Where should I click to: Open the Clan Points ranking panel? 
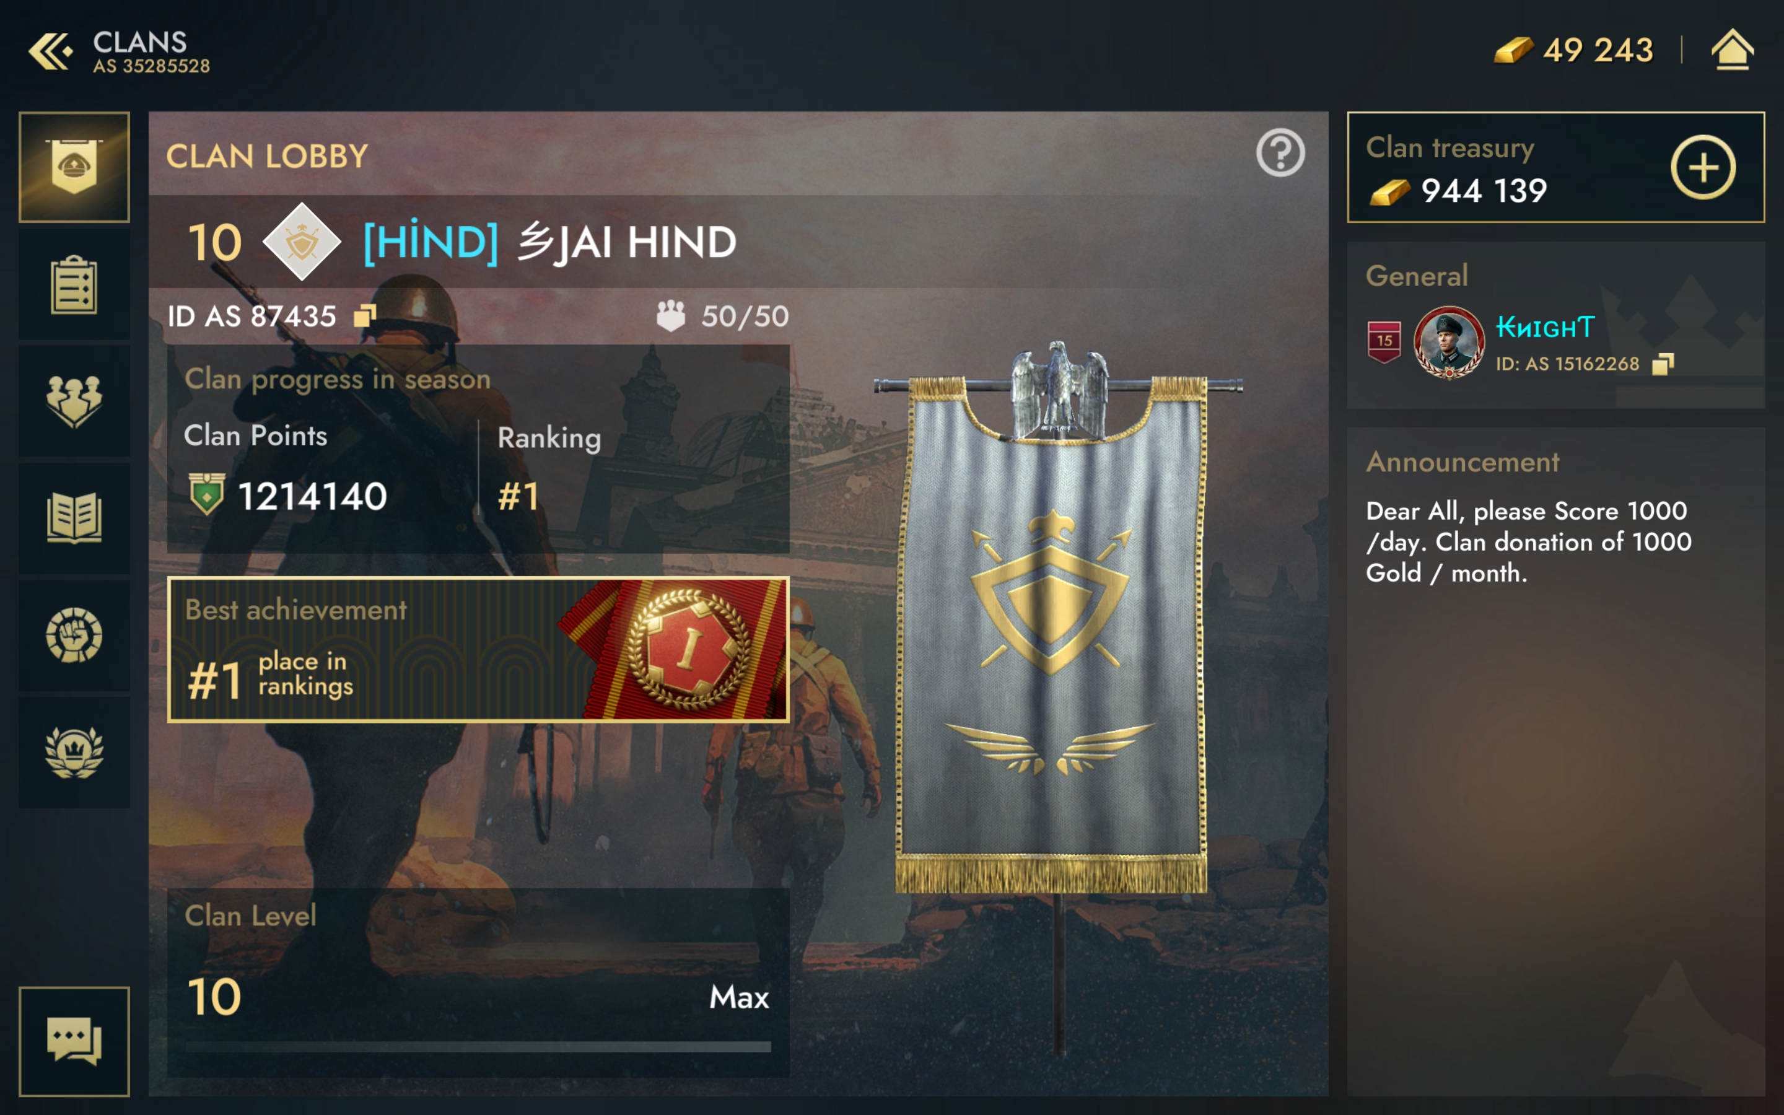478,449
